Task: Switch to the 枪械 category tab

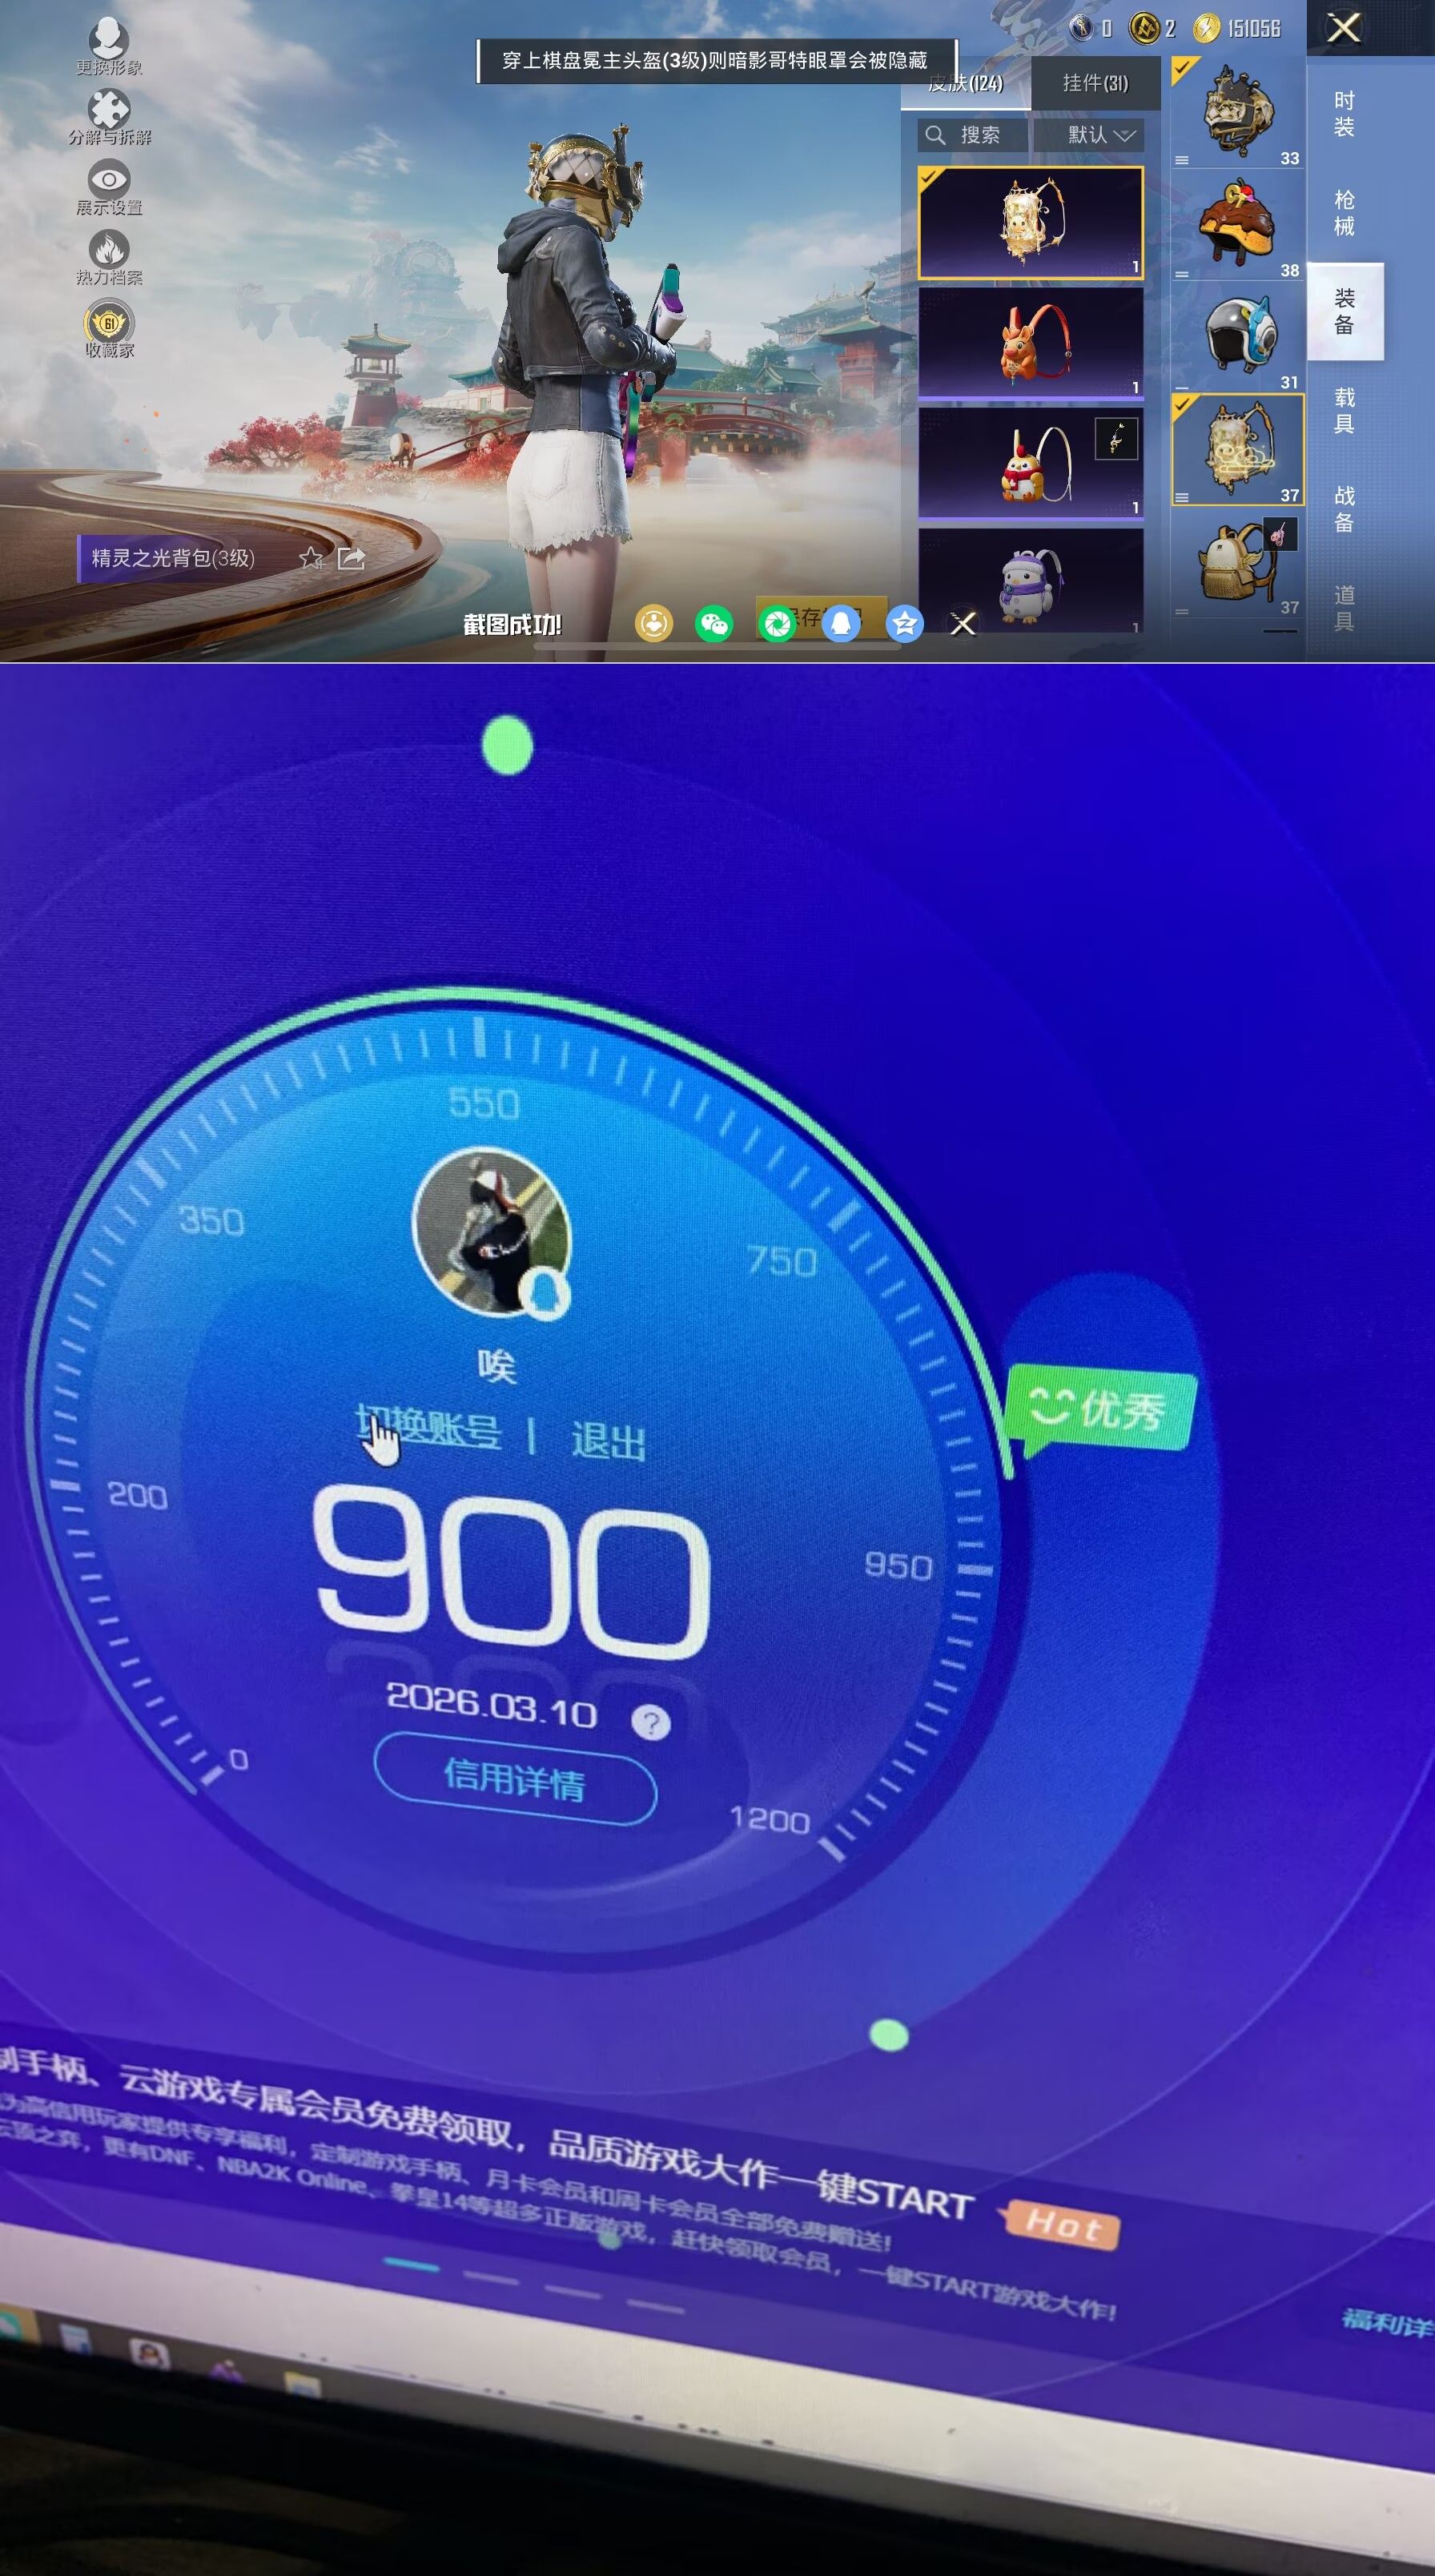Action: [x=1344, y=213]
